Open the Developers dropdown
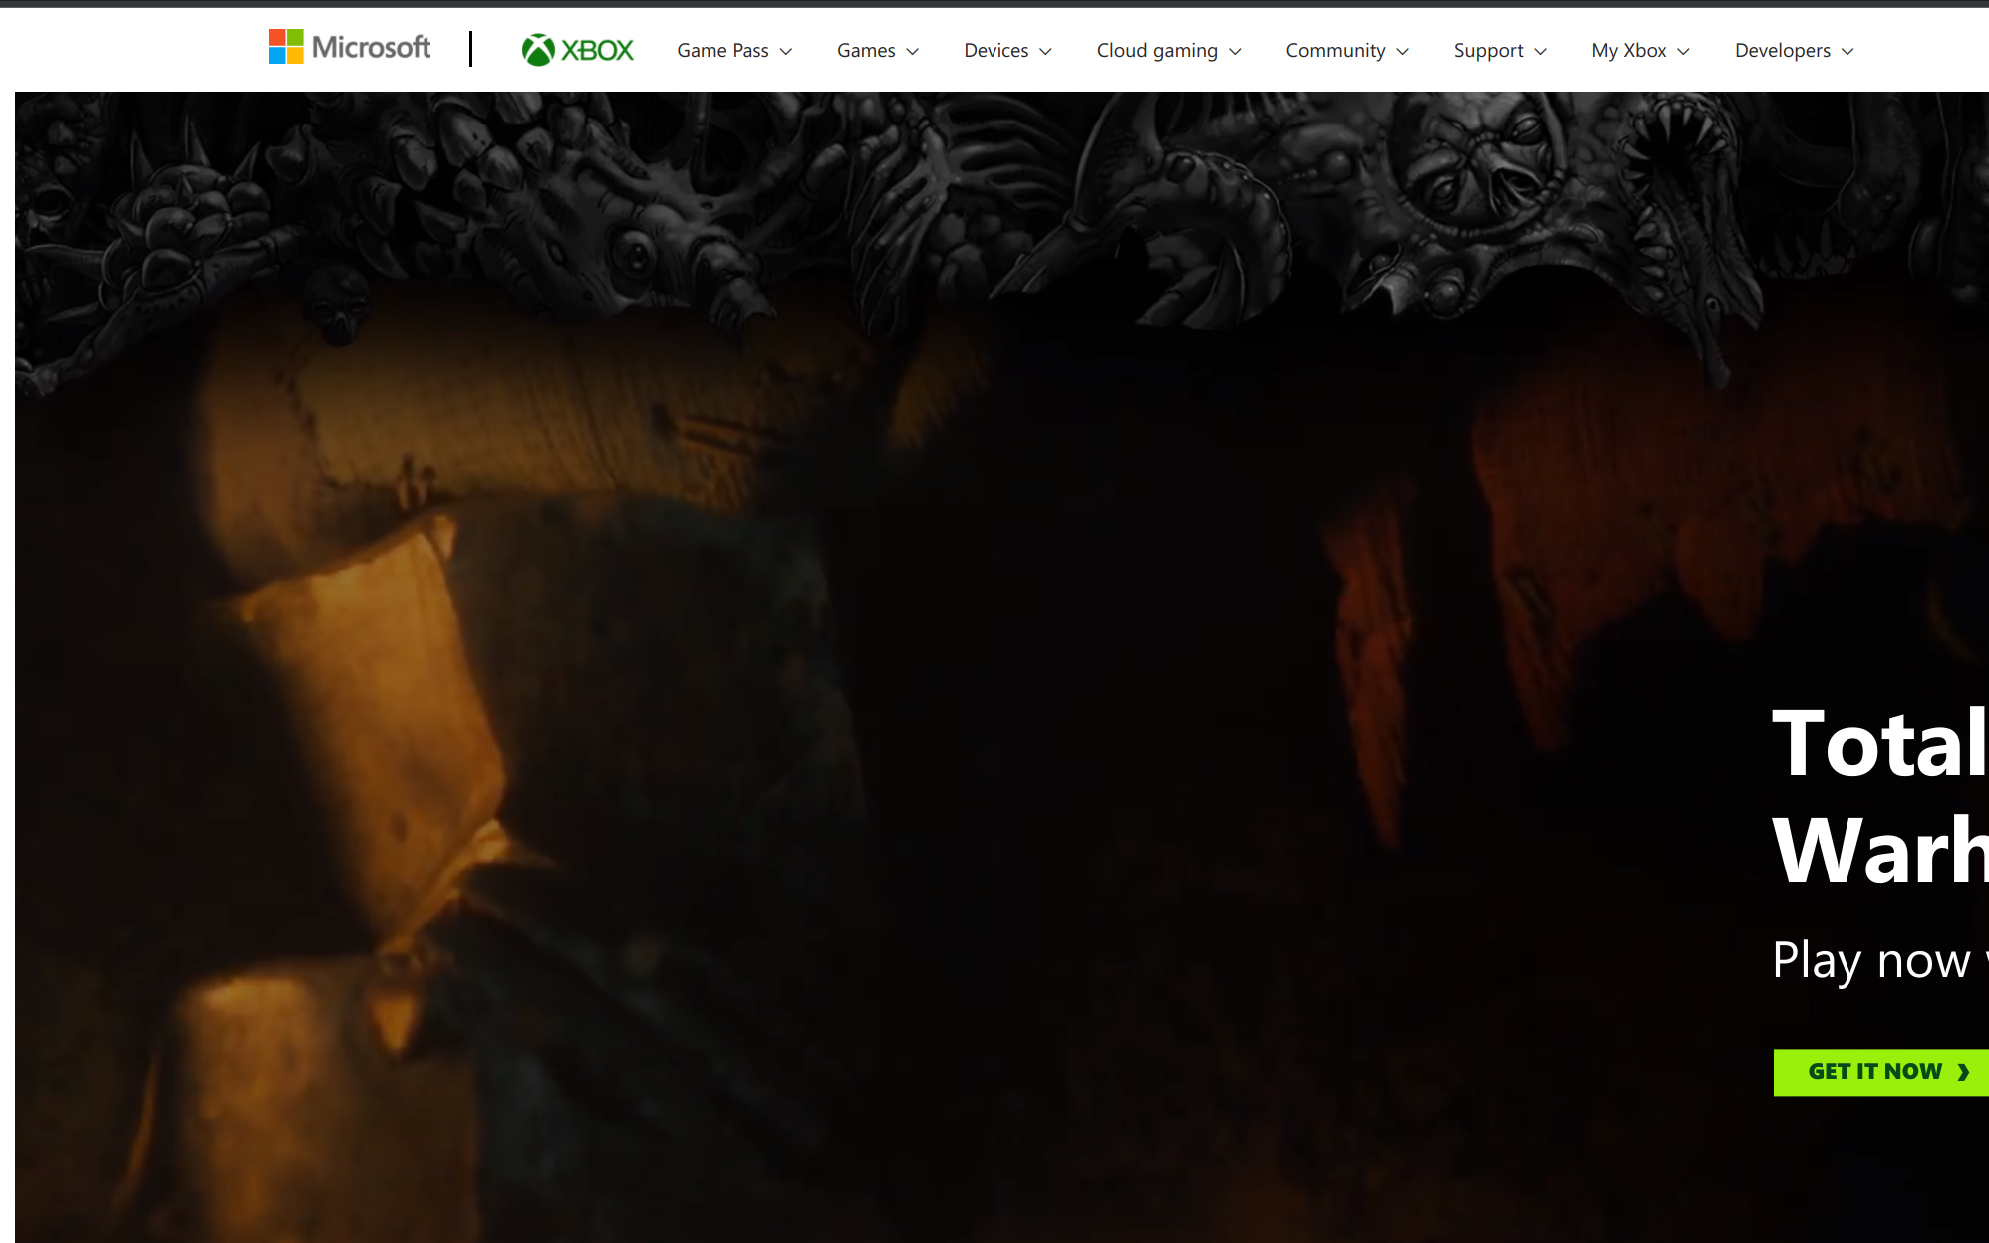 (1795, 50)
